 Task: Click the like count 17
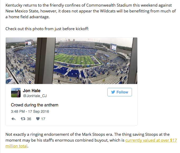tap(43, 119)
